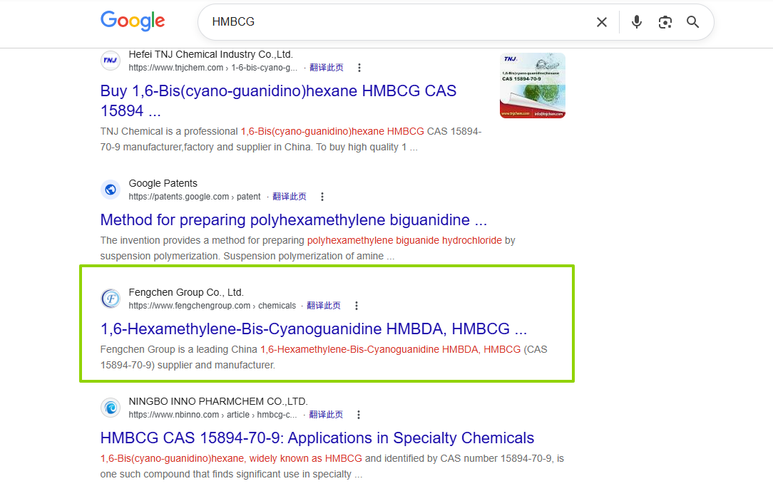Click the Google Patents globe favicon

pos(111,190)
